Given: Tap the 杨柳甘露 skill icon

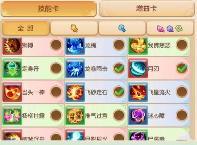Looking at the screenshot, I should [12, 115].
